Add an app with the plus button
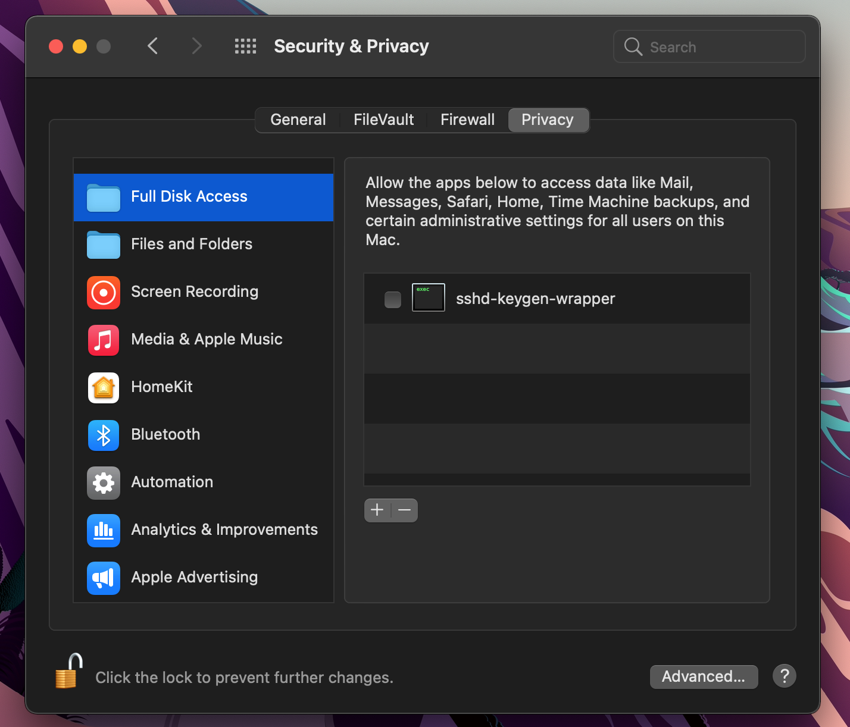Viewport: 850px width, 727px height. (x=377, y=510)
